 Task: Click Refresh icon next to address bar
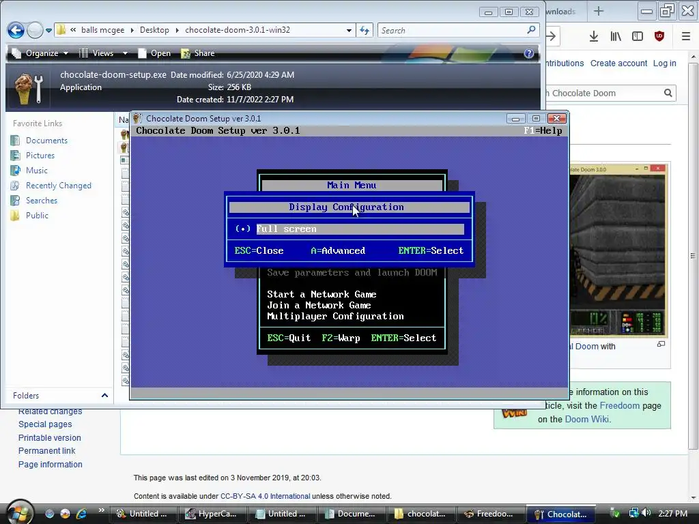tap(365, 30)
